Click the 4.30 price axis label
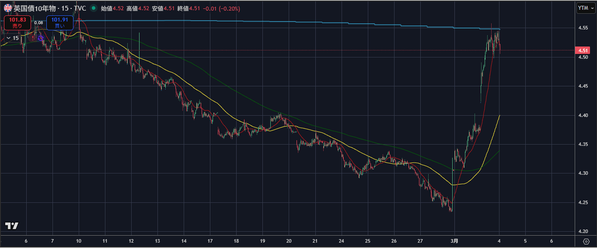This screenshot has width=597, height=248. [x=584, y=173]
